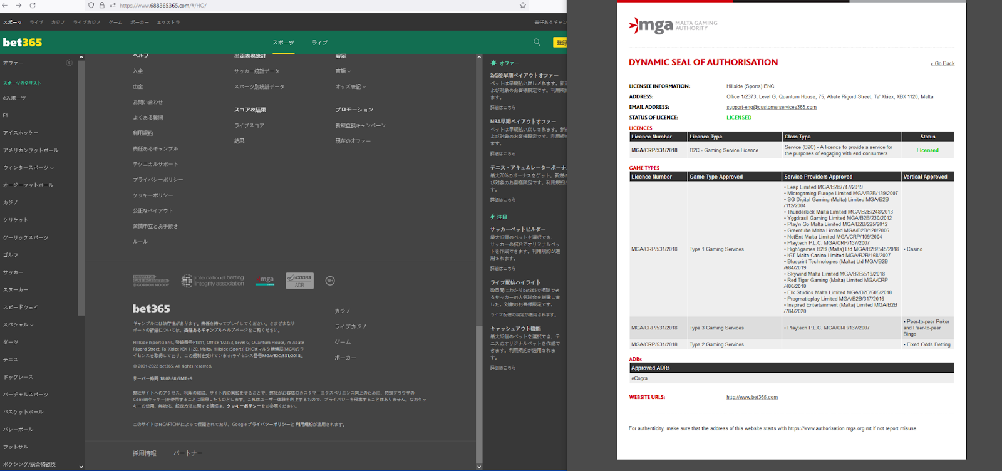Click the sidebar scroll up arrow
This screenshot has width=1002, height=471.
click(81, 57)
